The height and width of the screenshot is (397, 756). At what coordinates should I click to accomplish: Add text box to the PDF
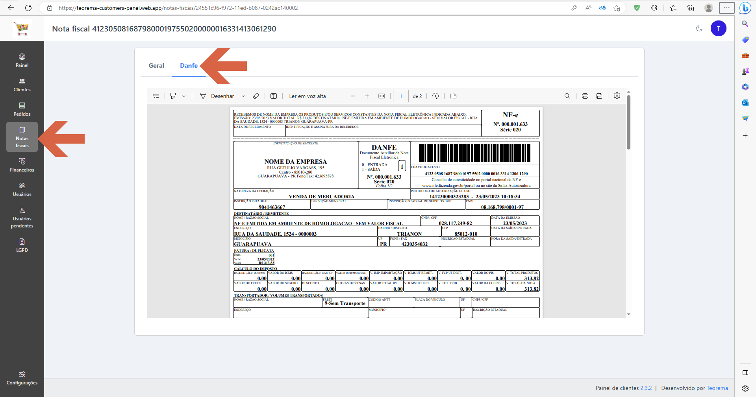coord(274,96)
